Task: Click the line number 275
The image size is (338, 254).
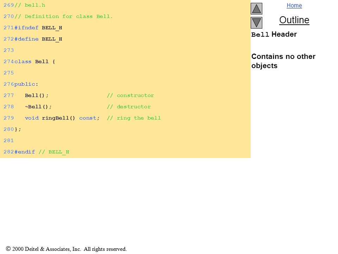Action: coord(8,73)
